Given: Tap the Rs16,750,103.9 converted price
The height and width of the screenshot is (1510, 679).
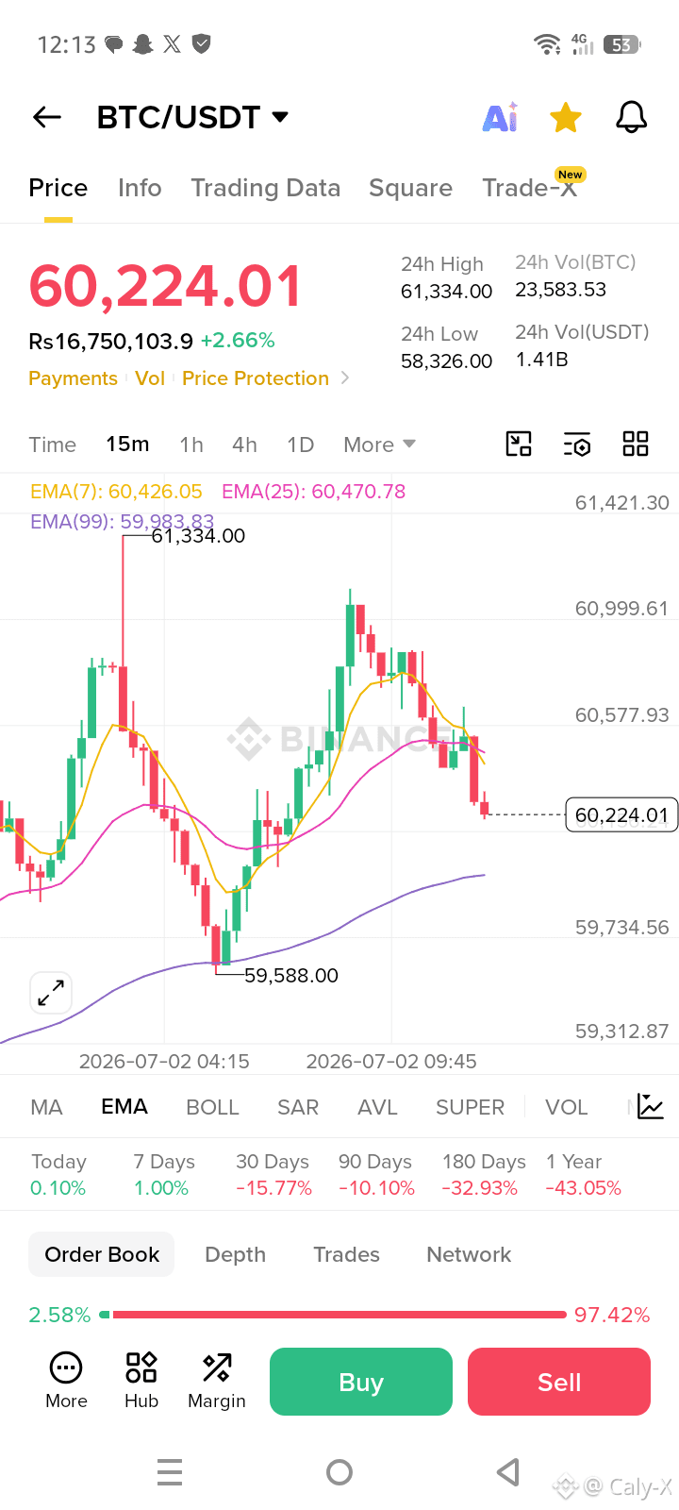Looking at the screenshot, I should pos(111,341).
